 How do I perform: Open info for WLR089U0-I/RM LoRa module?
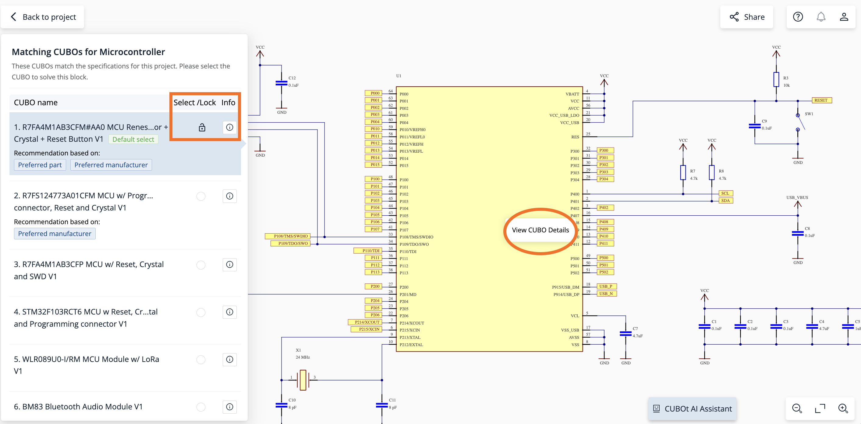pyautogui.click(x=230, y=359)
